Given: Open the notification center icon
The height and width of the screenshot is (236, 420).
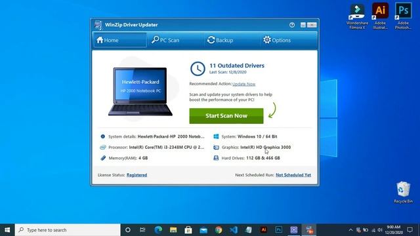Looking at the screenshot, I should coord(409,230).
